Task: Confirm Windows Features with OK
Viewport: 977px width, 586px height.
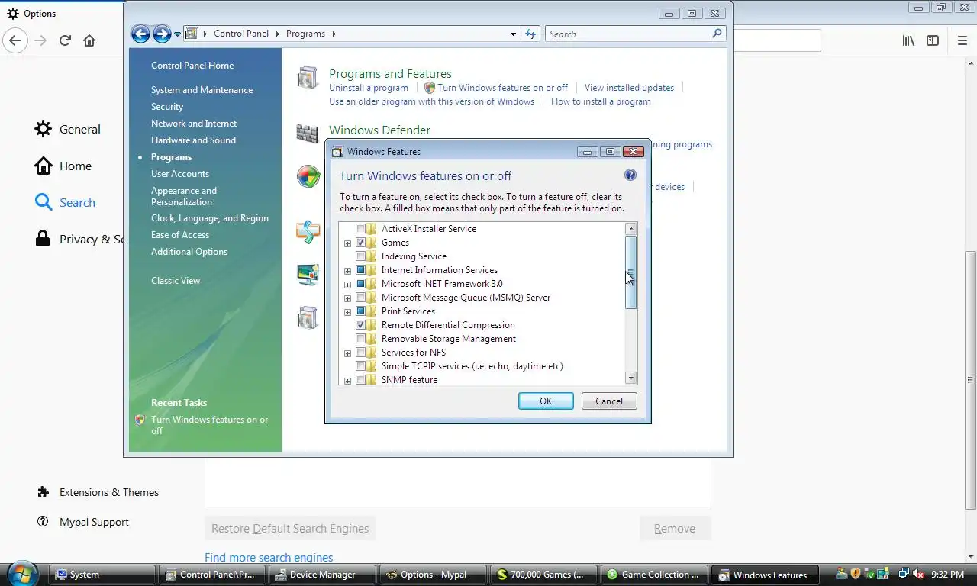Action: pos(546,401)
